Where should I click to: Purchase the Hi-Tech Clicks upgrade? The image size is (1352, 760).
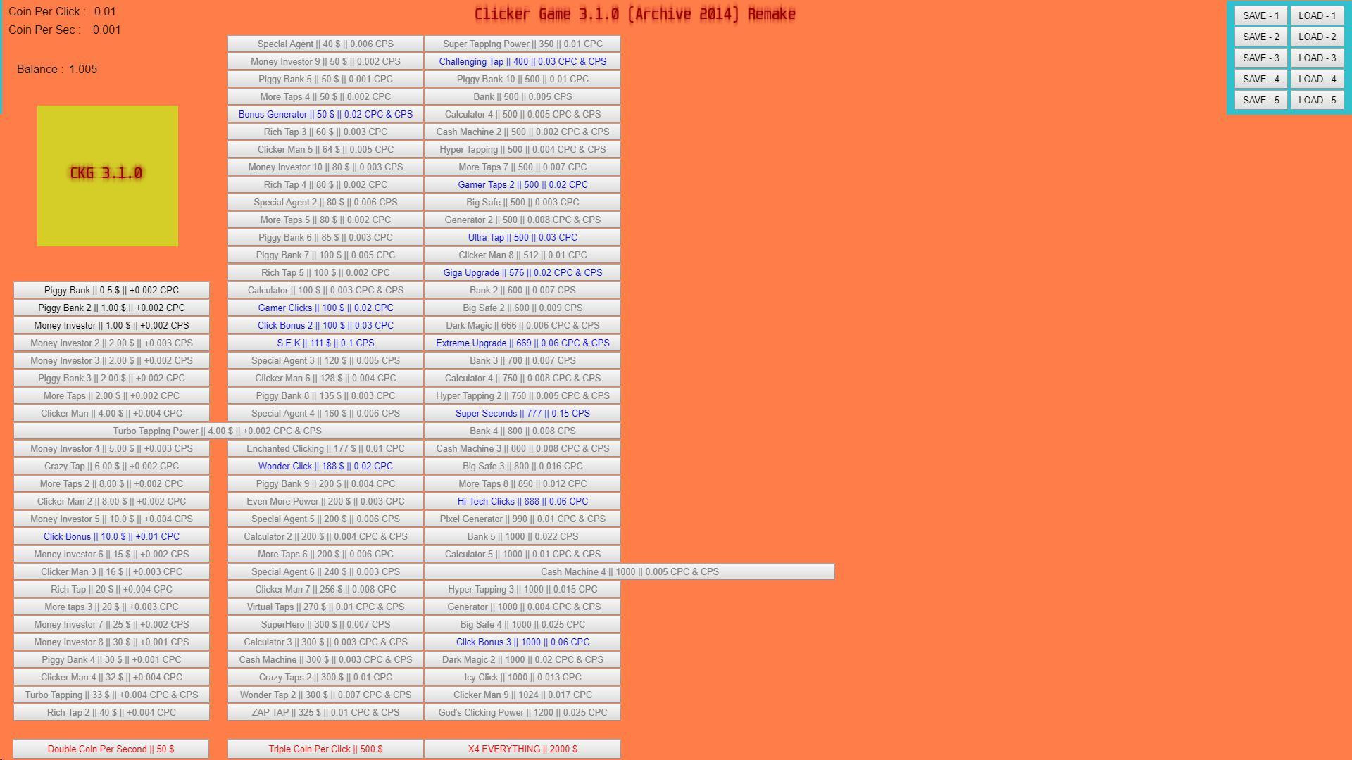pyautogui.click(x=522, y=501)
